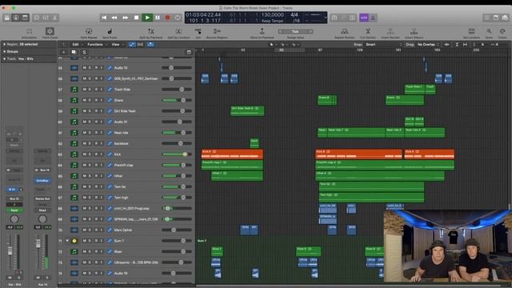Viewport: 512px width, 288px height.
Task: Click the Spot Erase toolbar icon
Action: 110,31
